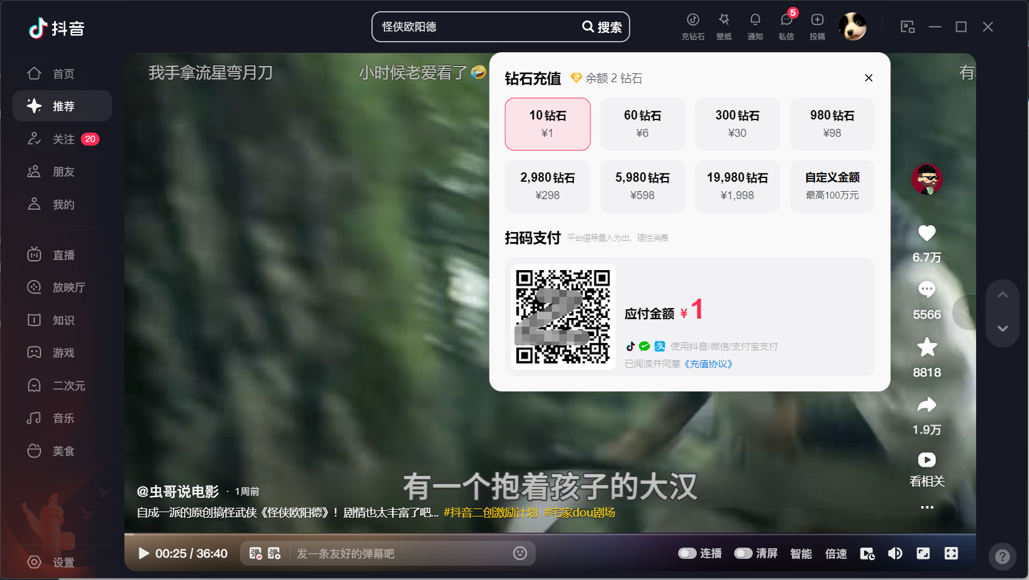Open the 私信 messages with badge 5
Screen dimensions: 1029x580
(786, 26)
